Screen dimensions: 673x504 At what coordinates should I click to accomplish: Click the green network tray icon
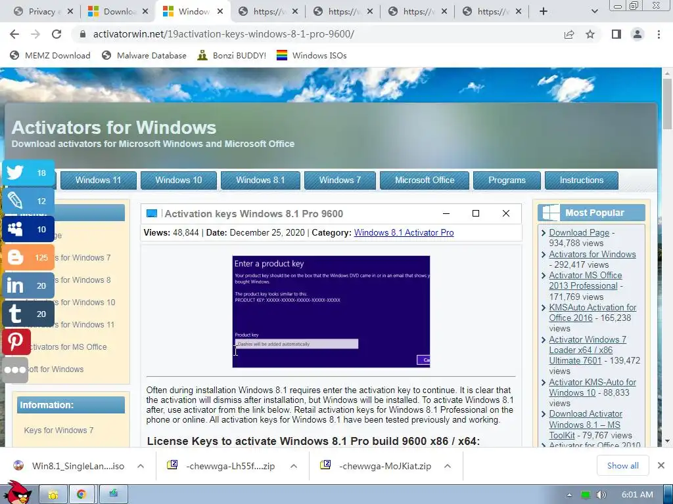tap(585, 495)
